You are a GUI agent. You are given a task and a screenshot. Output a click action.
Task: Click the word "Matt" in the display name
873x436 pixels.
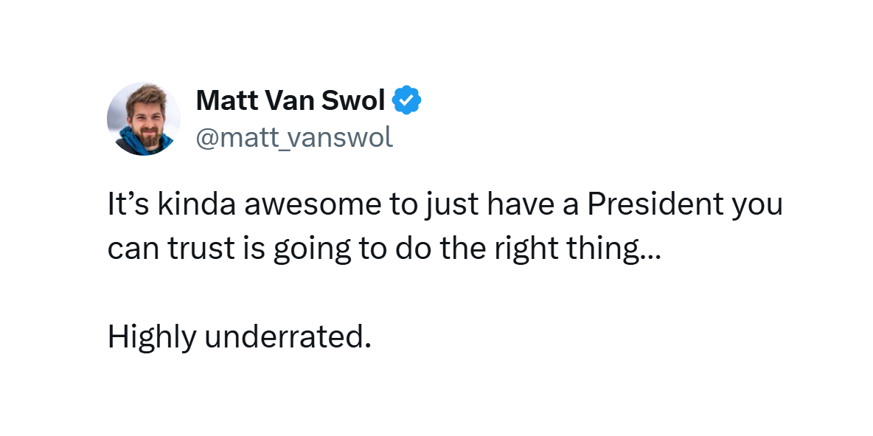(x=226, y=100)
